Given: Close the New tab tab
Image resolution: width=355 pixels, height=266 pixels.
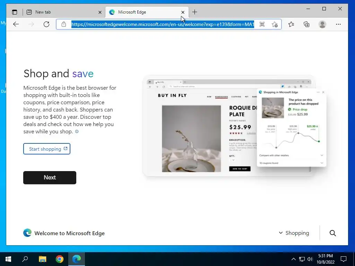Looking at the screenshot, I should click(x=100, y=12).
